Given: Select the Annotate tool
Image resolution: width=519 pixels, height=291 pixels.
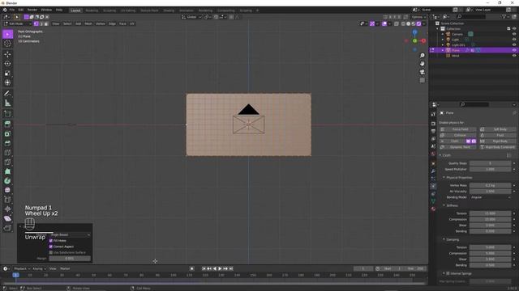Looking at the screenshot, I should 7,94.
